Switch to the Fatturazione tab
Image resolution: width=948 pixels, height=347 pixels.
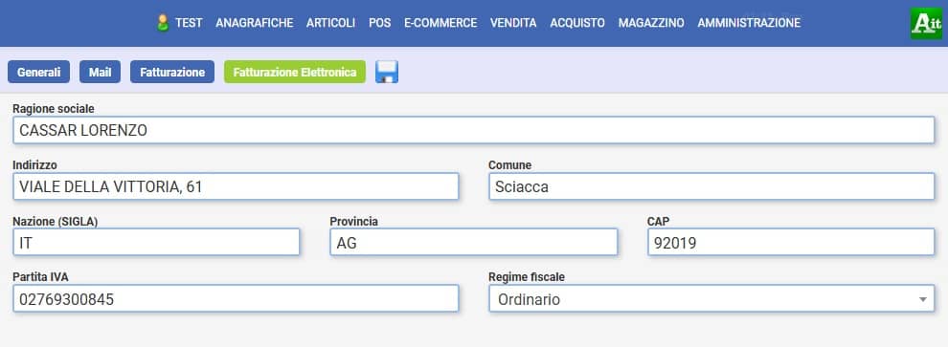tap(172, 72)
